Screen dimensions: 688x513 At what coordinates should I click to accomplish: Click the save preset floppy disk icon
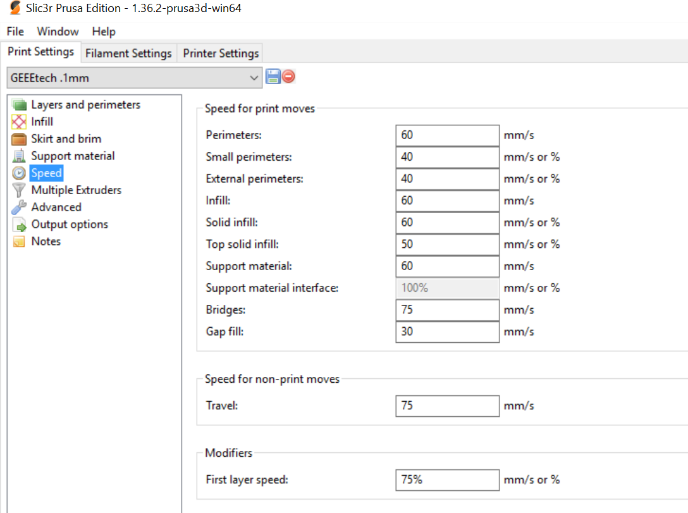coord(273,77)
